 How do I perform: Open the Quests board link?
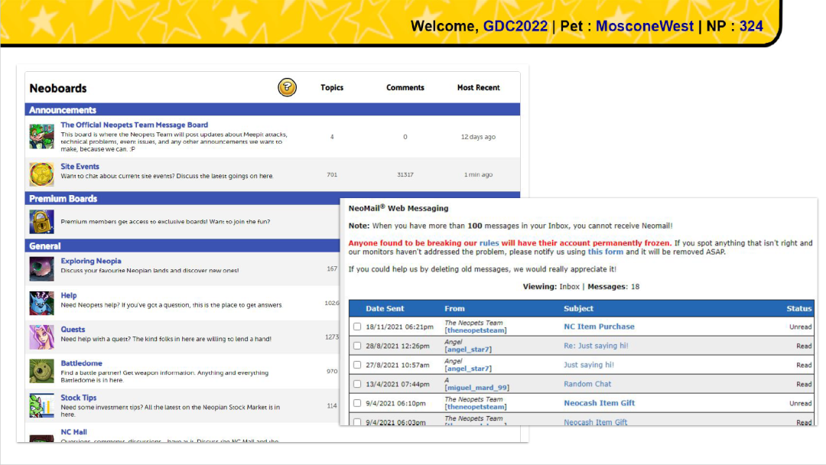point(73,329)
